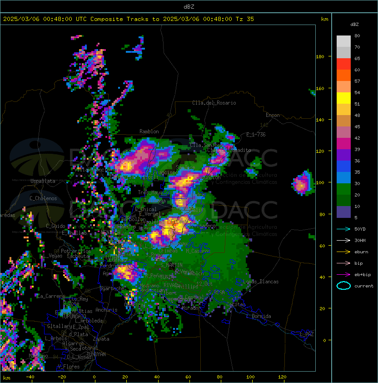Click the Ugarteche place label
Viewport: 378px width, 383px height.
[112, 288]
